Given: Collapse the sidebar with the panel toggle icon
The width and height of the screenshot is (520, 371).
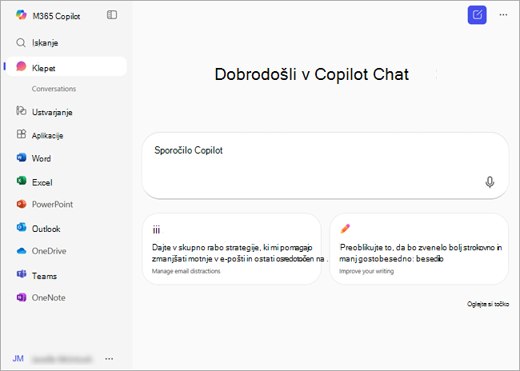Looking at the screenshot, I should pos(112,15).
